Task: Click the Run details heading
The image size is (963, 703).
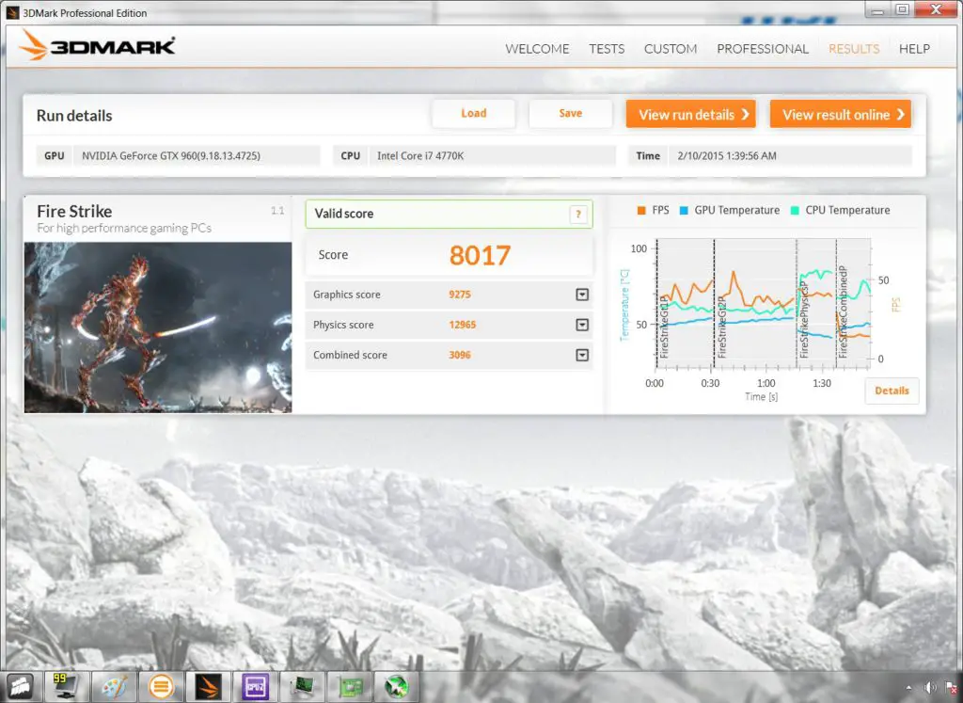Action: coord(74,116)
